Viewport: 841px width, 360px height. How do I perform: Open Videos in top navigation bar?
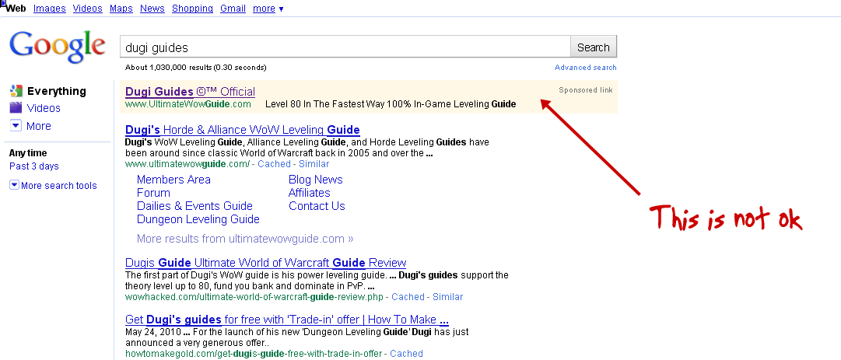click(x=87, y=9)
